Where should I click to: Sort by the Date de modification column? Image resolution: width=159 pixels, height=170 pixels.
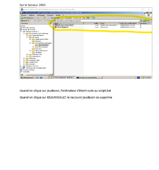(x=129, y=23)
